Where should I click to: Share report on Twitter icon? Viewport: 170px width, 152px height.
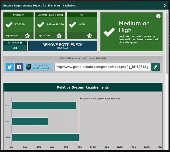[10, 67]
